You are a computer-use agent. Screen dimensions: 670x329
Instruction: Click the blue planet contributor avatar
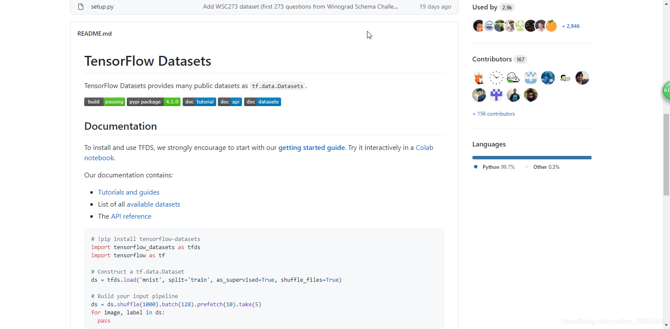pyautogui.click(x=548, y=78)
